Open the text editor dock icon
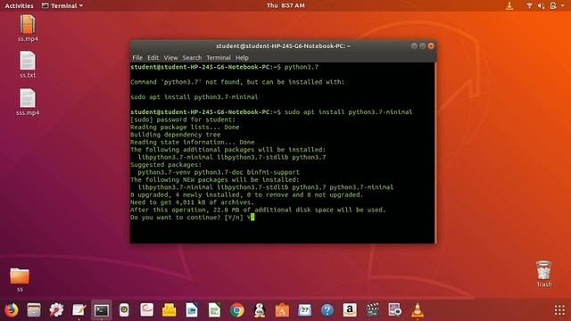 point(79,310)
